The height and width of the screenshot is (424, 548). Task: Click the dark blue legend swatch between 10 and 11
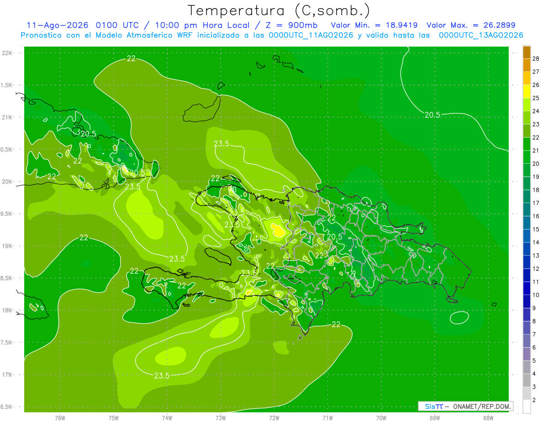(x=527, y=289)
